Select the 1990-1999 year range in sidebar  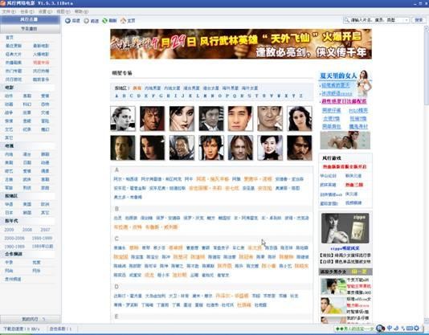42,238
